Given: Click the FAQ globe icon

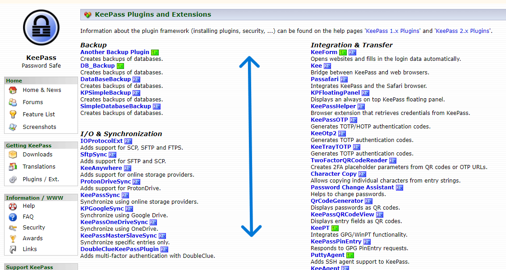Looking at the screenshot, I should tap(13, 217).
